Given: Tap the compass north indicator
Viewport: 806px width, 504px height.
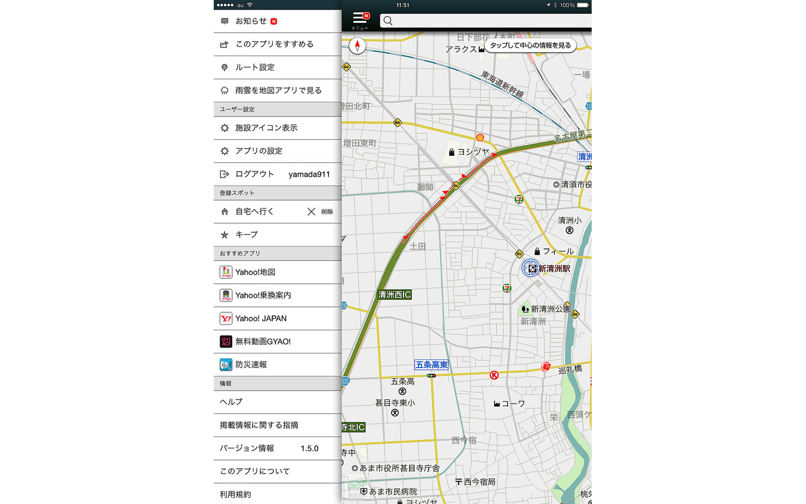Looking at the screenshot, I should point(357,46).
